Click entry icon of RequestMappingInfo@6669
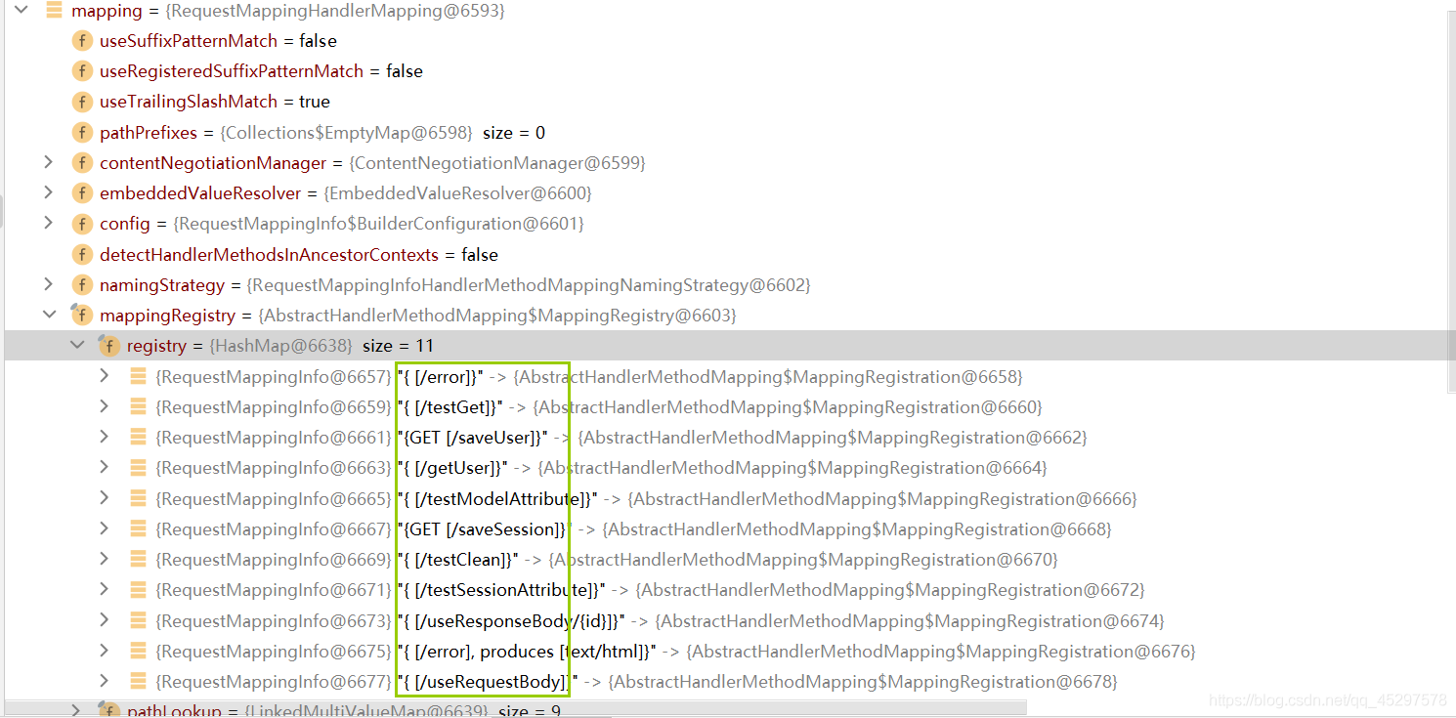Screen dimensions: 1456x718 (138, 559)
